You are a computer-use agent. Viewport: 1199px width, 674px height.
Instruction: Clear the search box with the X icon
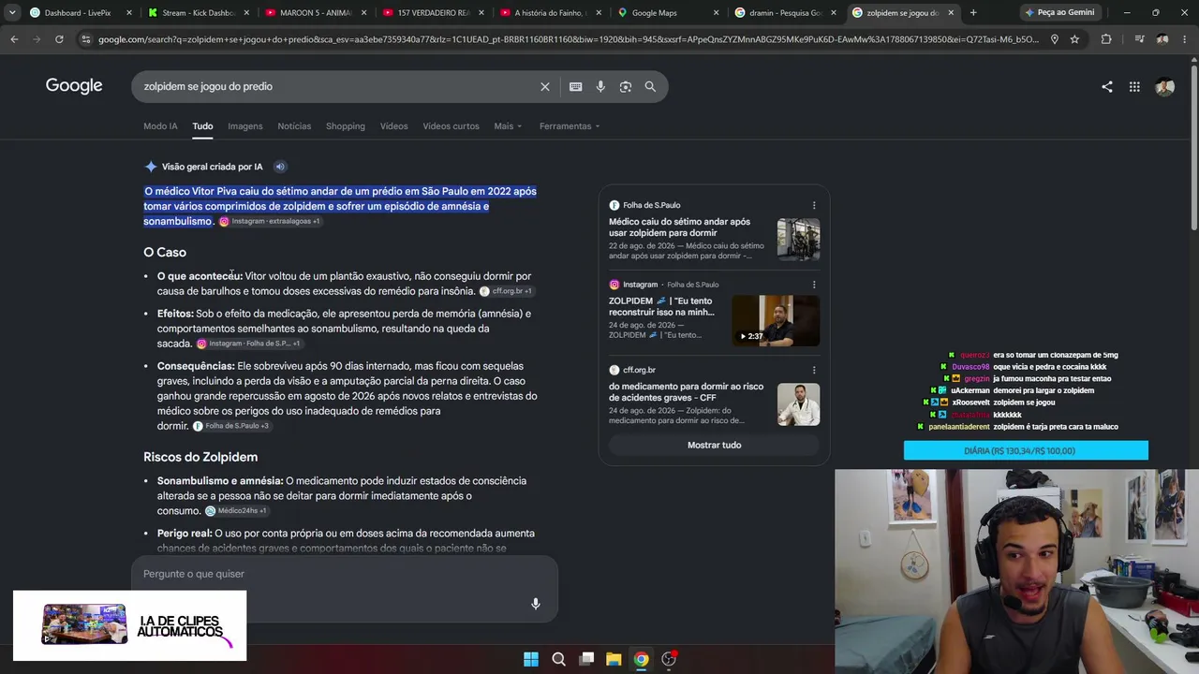pos(545,86)
